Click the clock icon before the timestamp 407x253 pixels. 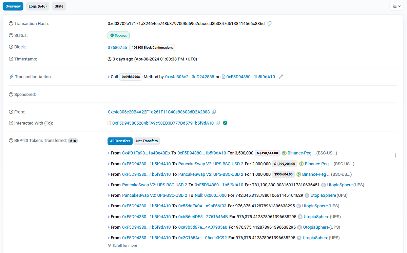(x=109, y=59)
